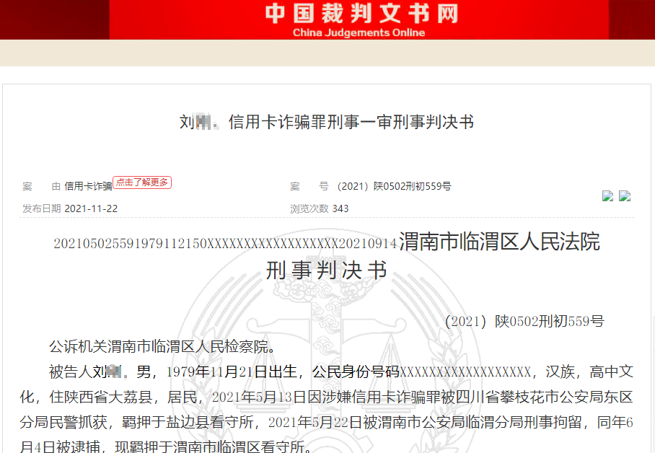
Task: Click the 中国裁判文书网 site logo
Action: (360, 14)
